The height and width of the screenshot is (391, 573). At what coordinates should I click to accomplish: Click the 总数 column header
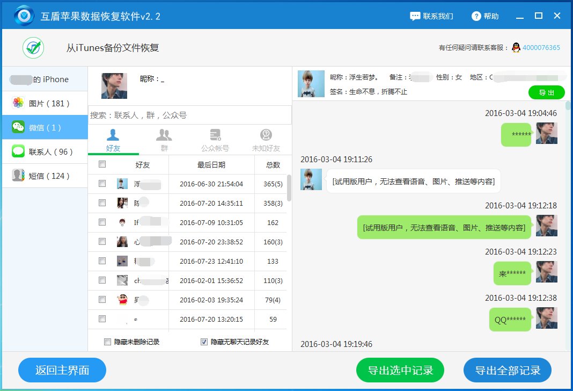click(273, 164)
